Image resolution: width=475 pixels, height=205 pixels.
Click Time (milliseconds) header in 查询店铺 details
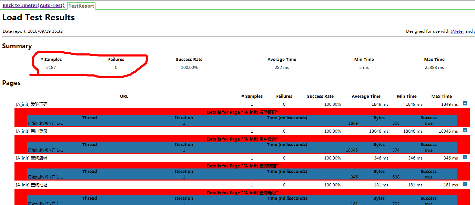click(287, 172)
